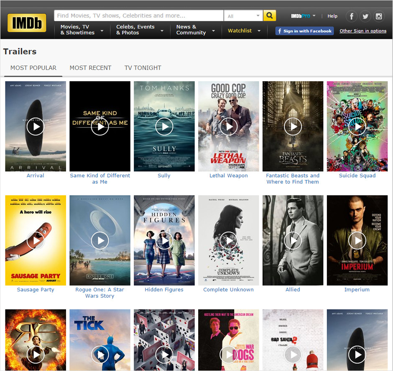Play the Resident Evil fiery poster trailer
This screenshot has height=371, width=393.
tap(36, 354)
